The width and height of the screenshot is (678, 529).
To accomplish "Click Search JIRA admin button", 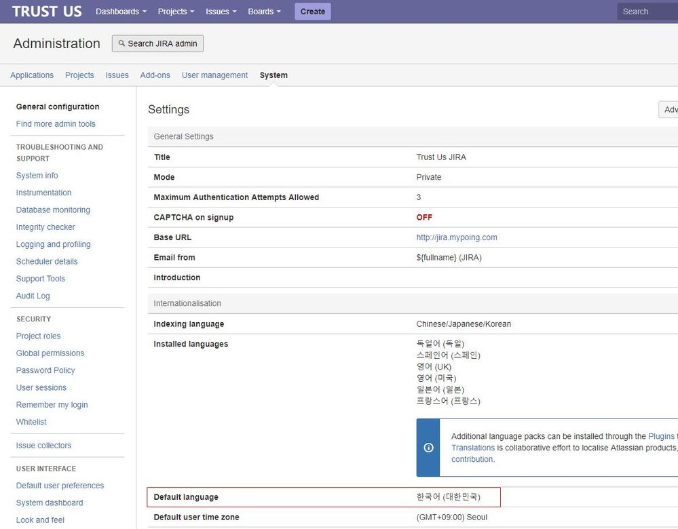I will coord(157,43).
